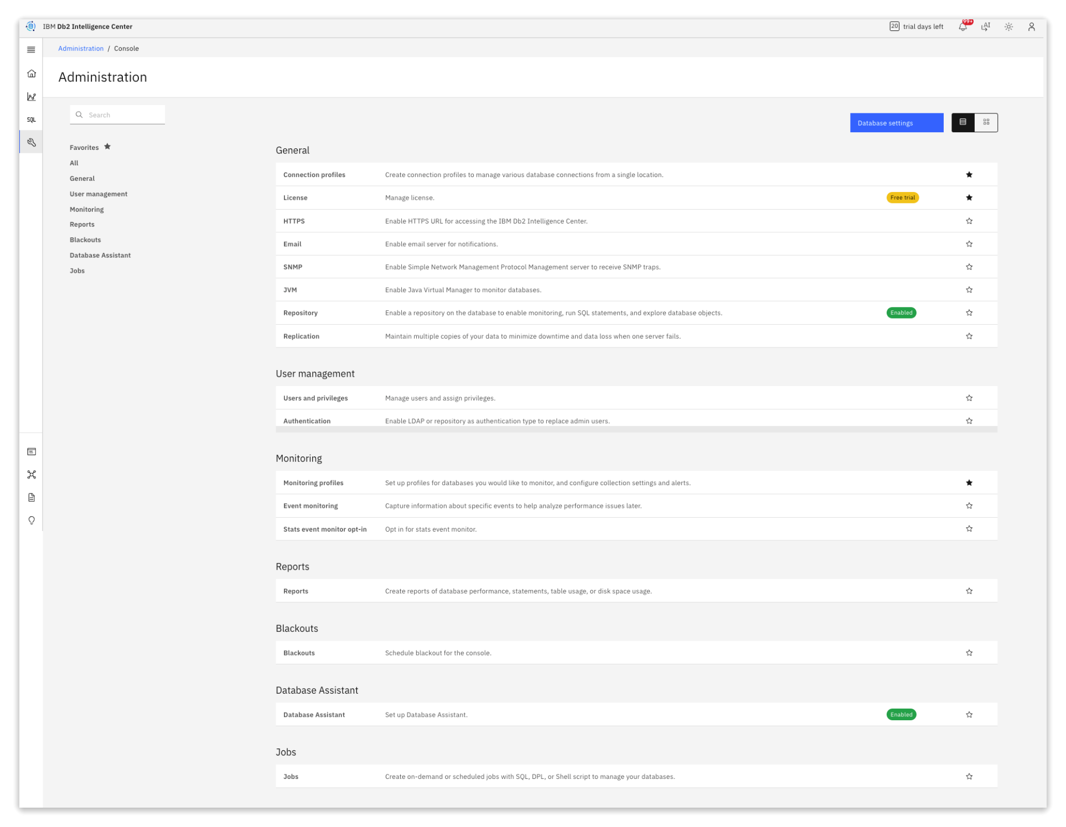Select Reports category filter

click(x=82, y=225)
